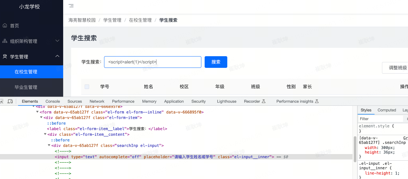This screenshot has height=179, width=408.
Task: Open the Application tab
Action: (x=174, y=101)
